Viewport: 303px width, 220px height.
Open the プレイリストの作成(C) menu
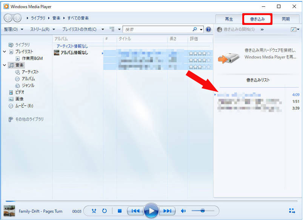pyautogui.click(x=79, y=29)
